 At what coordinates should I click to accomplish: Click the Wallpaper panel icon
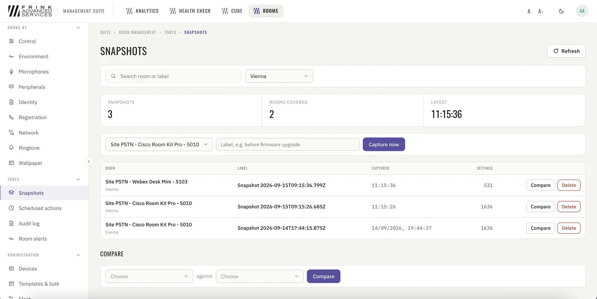click(x=11, y=163)
